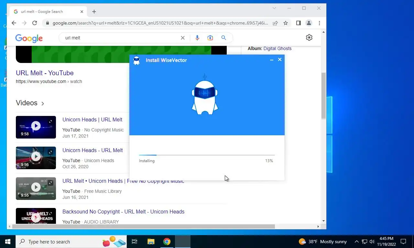
Task: Close the 'url melt - Google Search' tab
Action: (82, 12)
